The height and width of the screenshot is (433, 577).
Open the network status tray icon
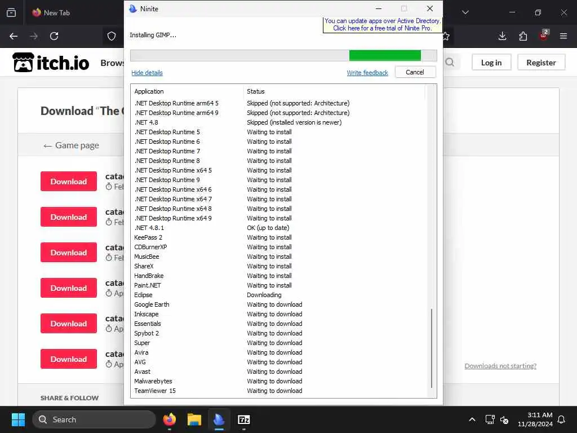coord(490,419)
